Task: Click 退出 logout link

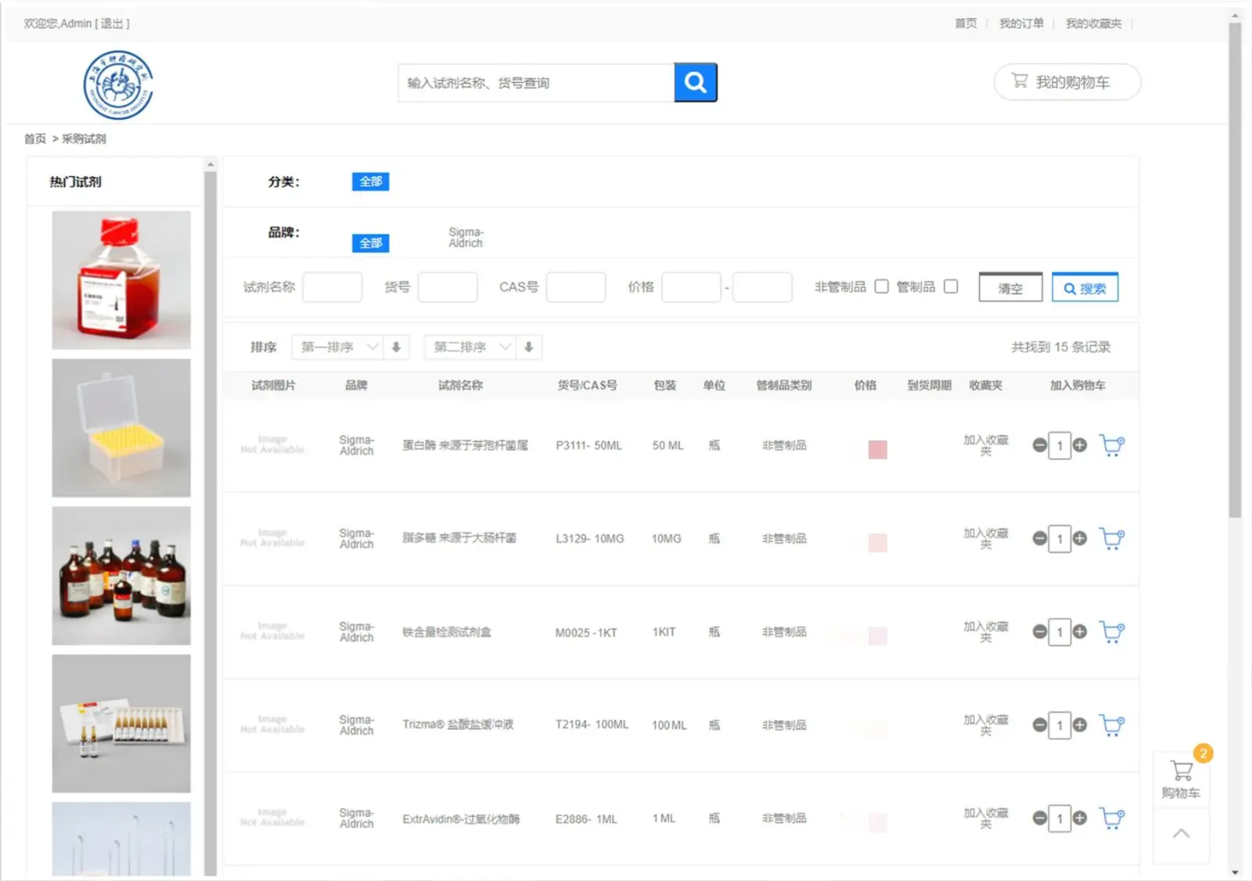Action: coord(112,23)
